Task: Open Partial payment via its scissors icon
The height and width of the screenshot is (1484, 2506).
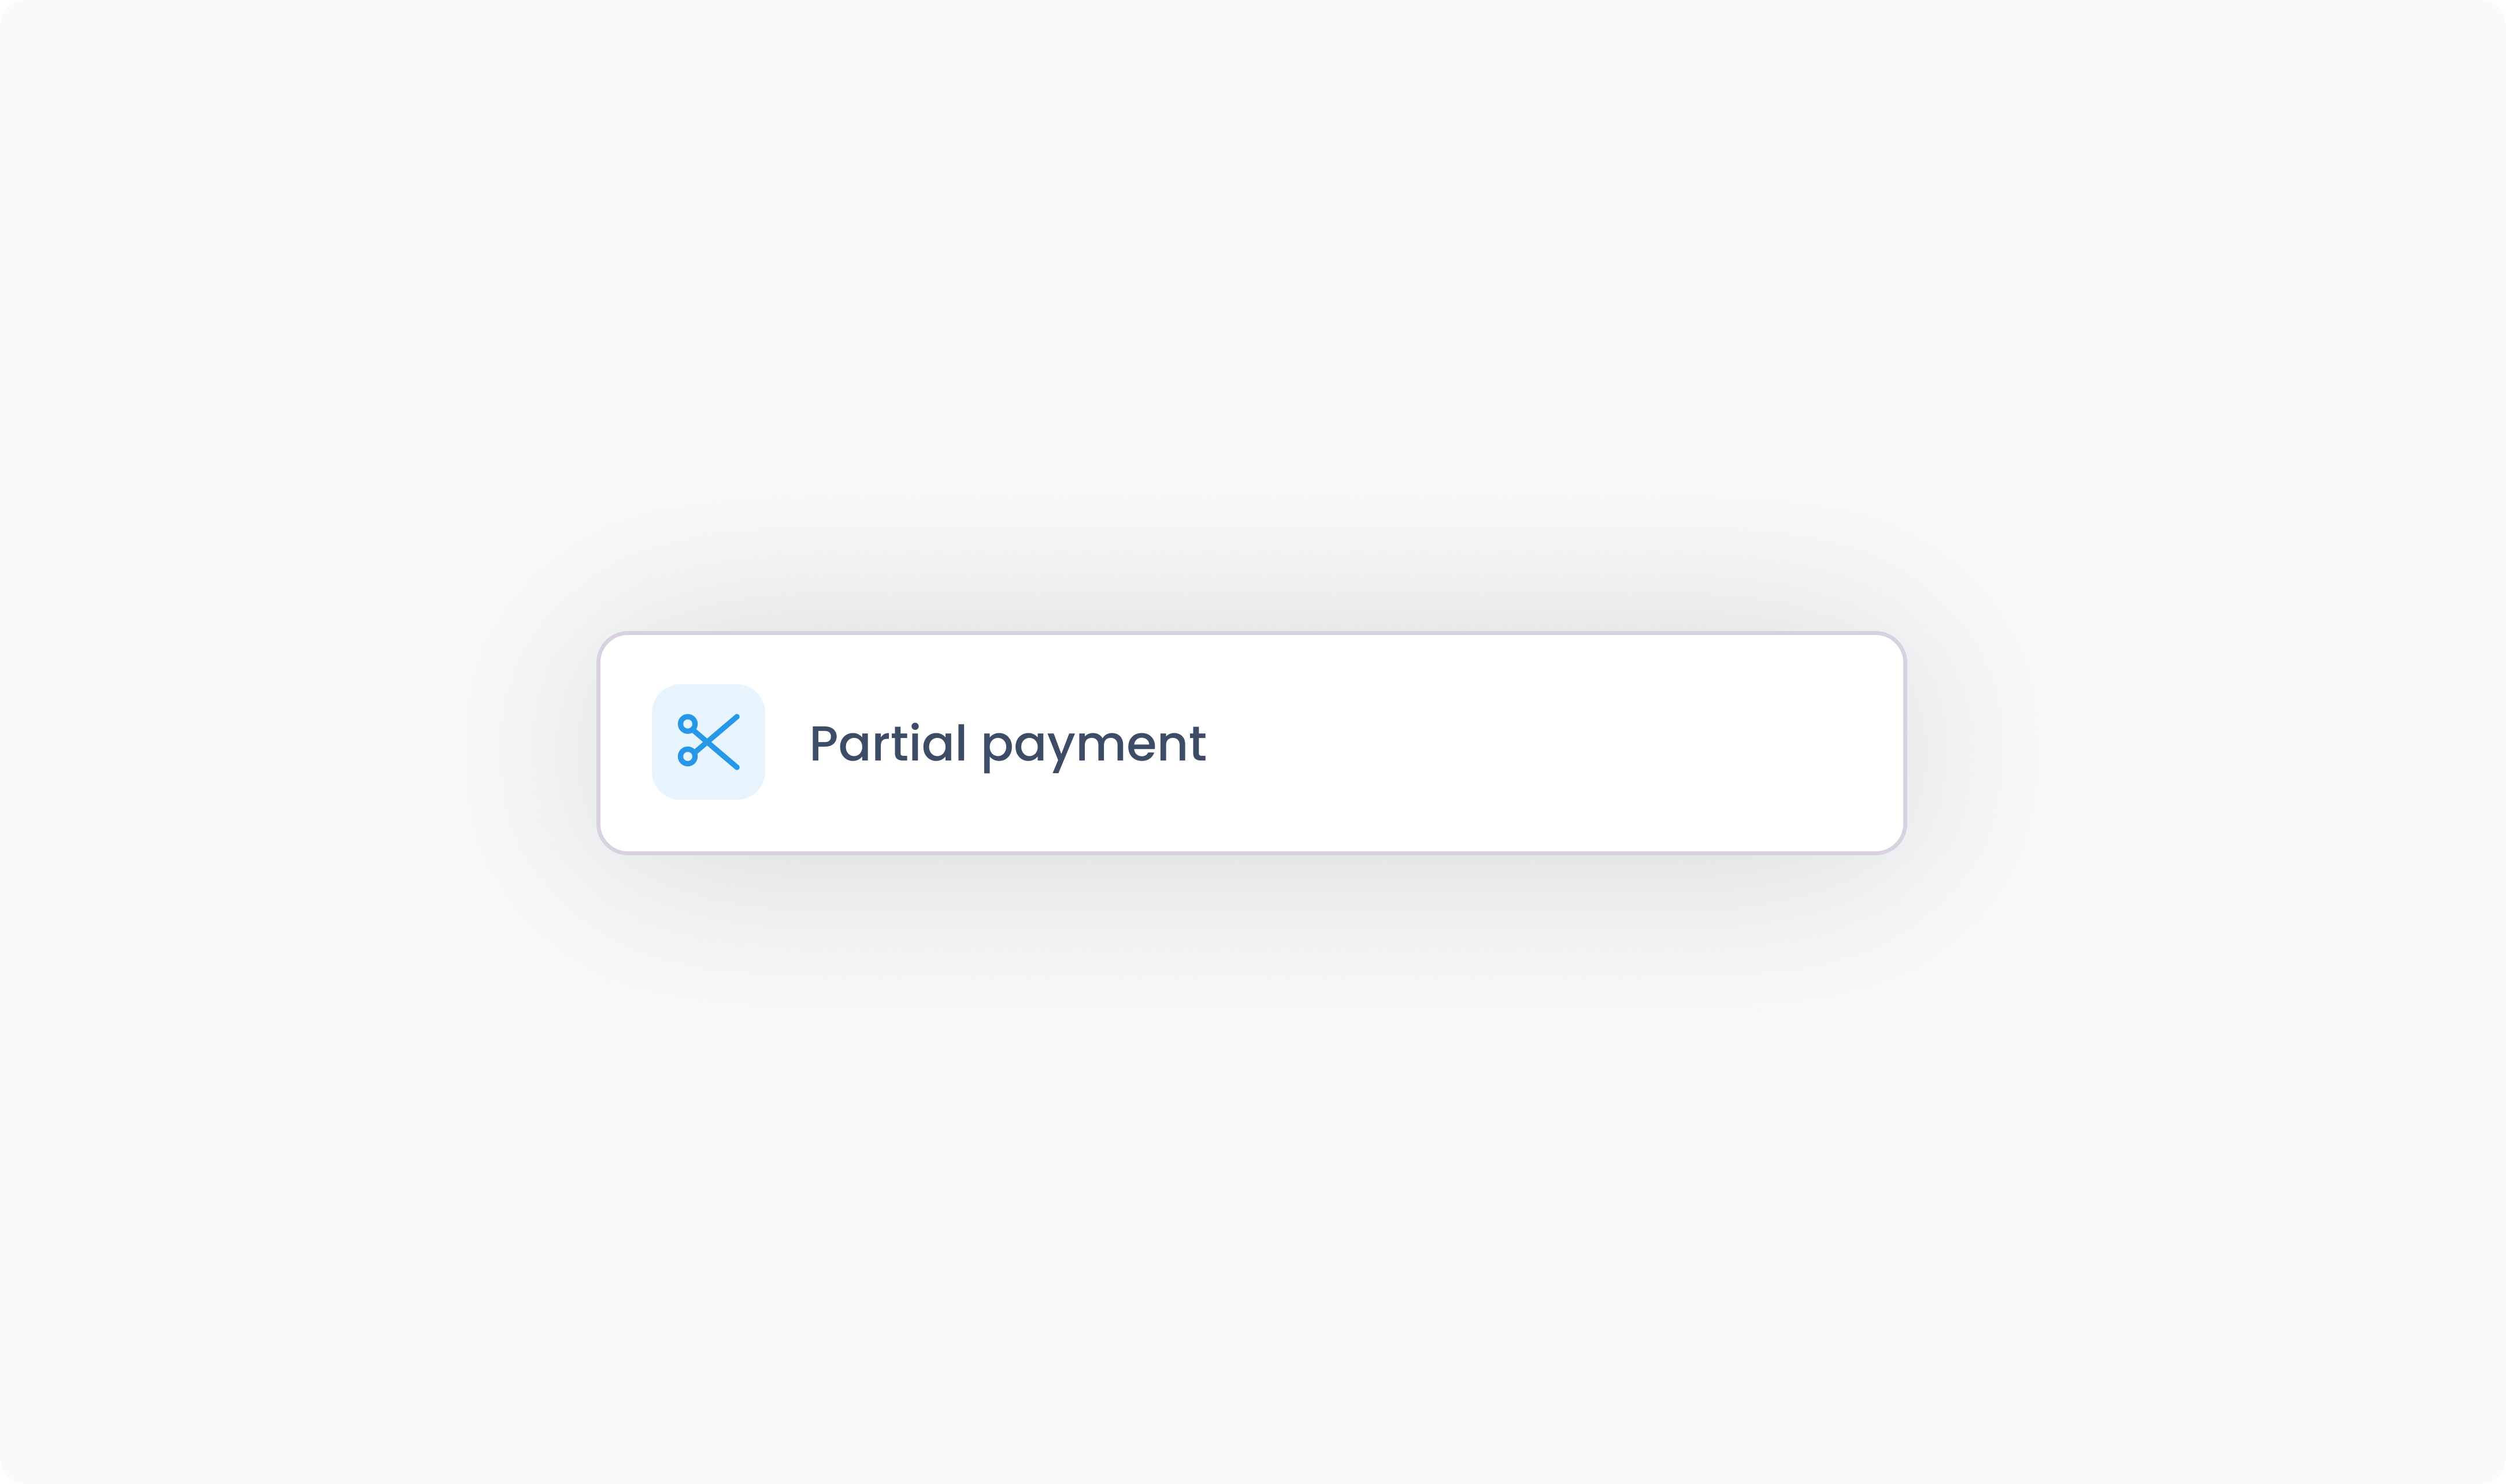Action: (708, 742)
